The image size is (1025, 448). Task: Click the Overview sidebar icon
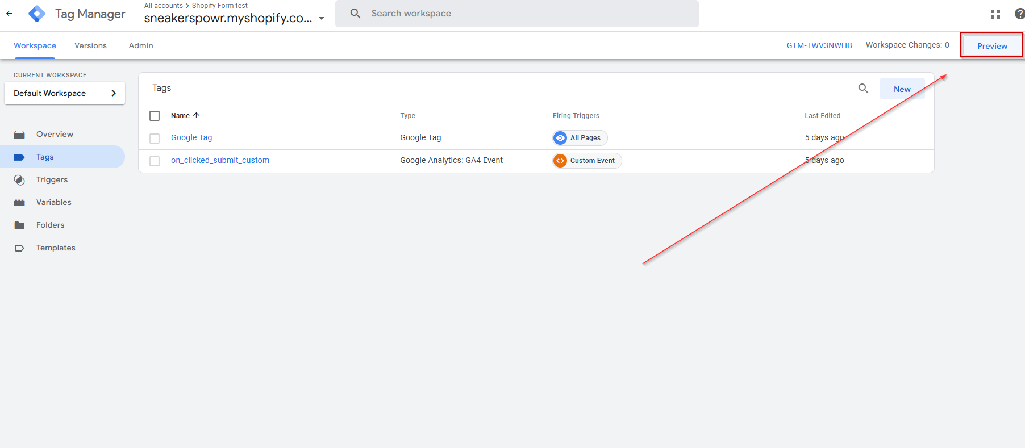[x=19, y=135]
